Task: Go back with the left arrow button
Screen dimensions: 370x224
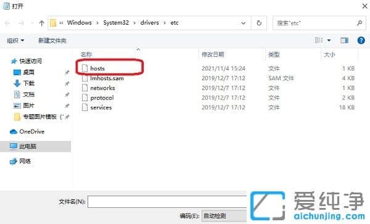Action: click(7, 23)
